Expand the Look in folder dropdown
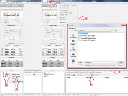128x96 pixels. click(x=109, y=31)
